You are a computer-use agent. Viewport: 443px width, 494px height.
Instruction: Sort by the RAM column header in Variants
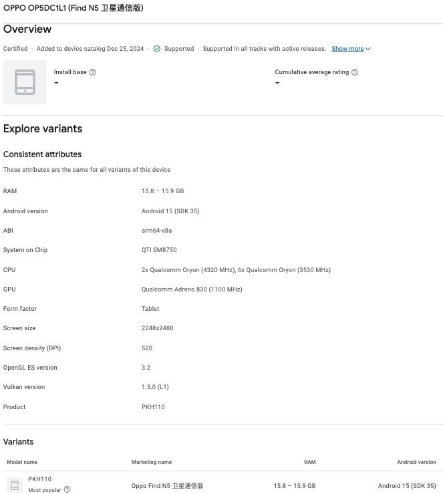309,462
